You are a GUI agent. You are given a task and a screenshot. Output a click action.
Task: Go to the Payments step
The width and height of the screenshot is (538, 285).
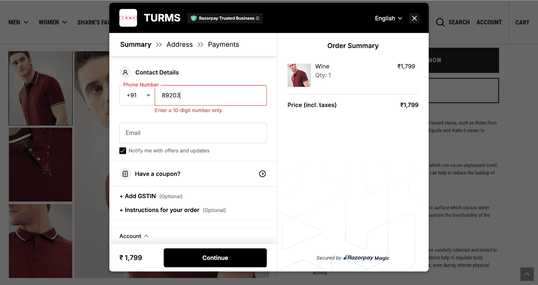(x=223, y=44)
